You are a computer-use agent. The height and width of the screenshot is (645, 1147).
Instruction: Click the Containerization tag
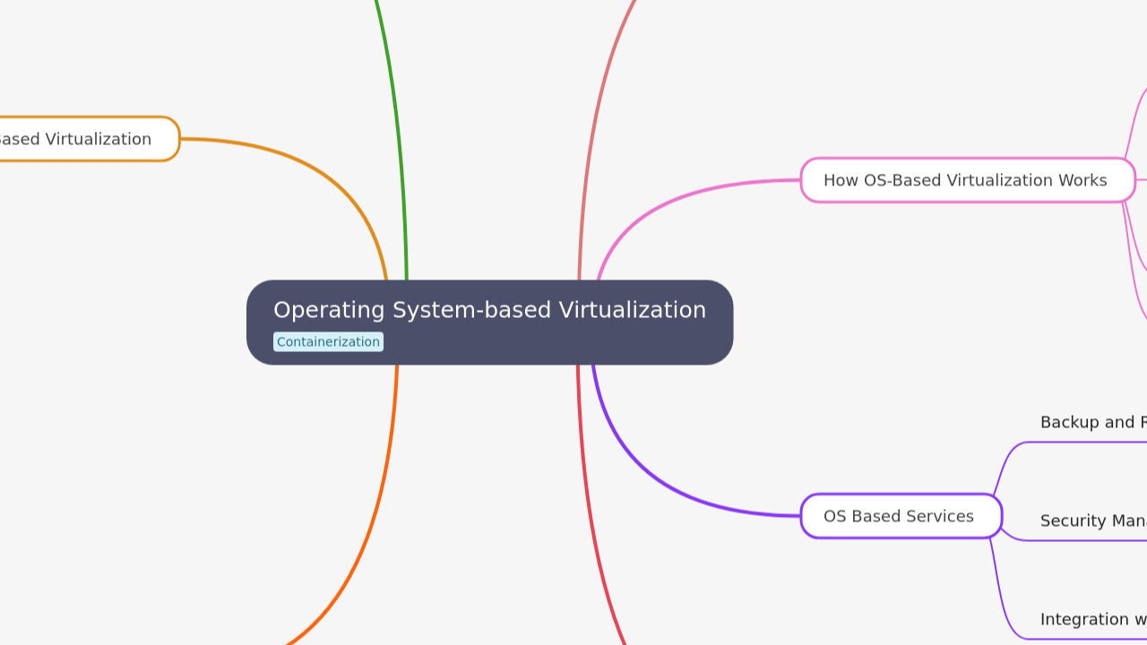coord(328,342)
